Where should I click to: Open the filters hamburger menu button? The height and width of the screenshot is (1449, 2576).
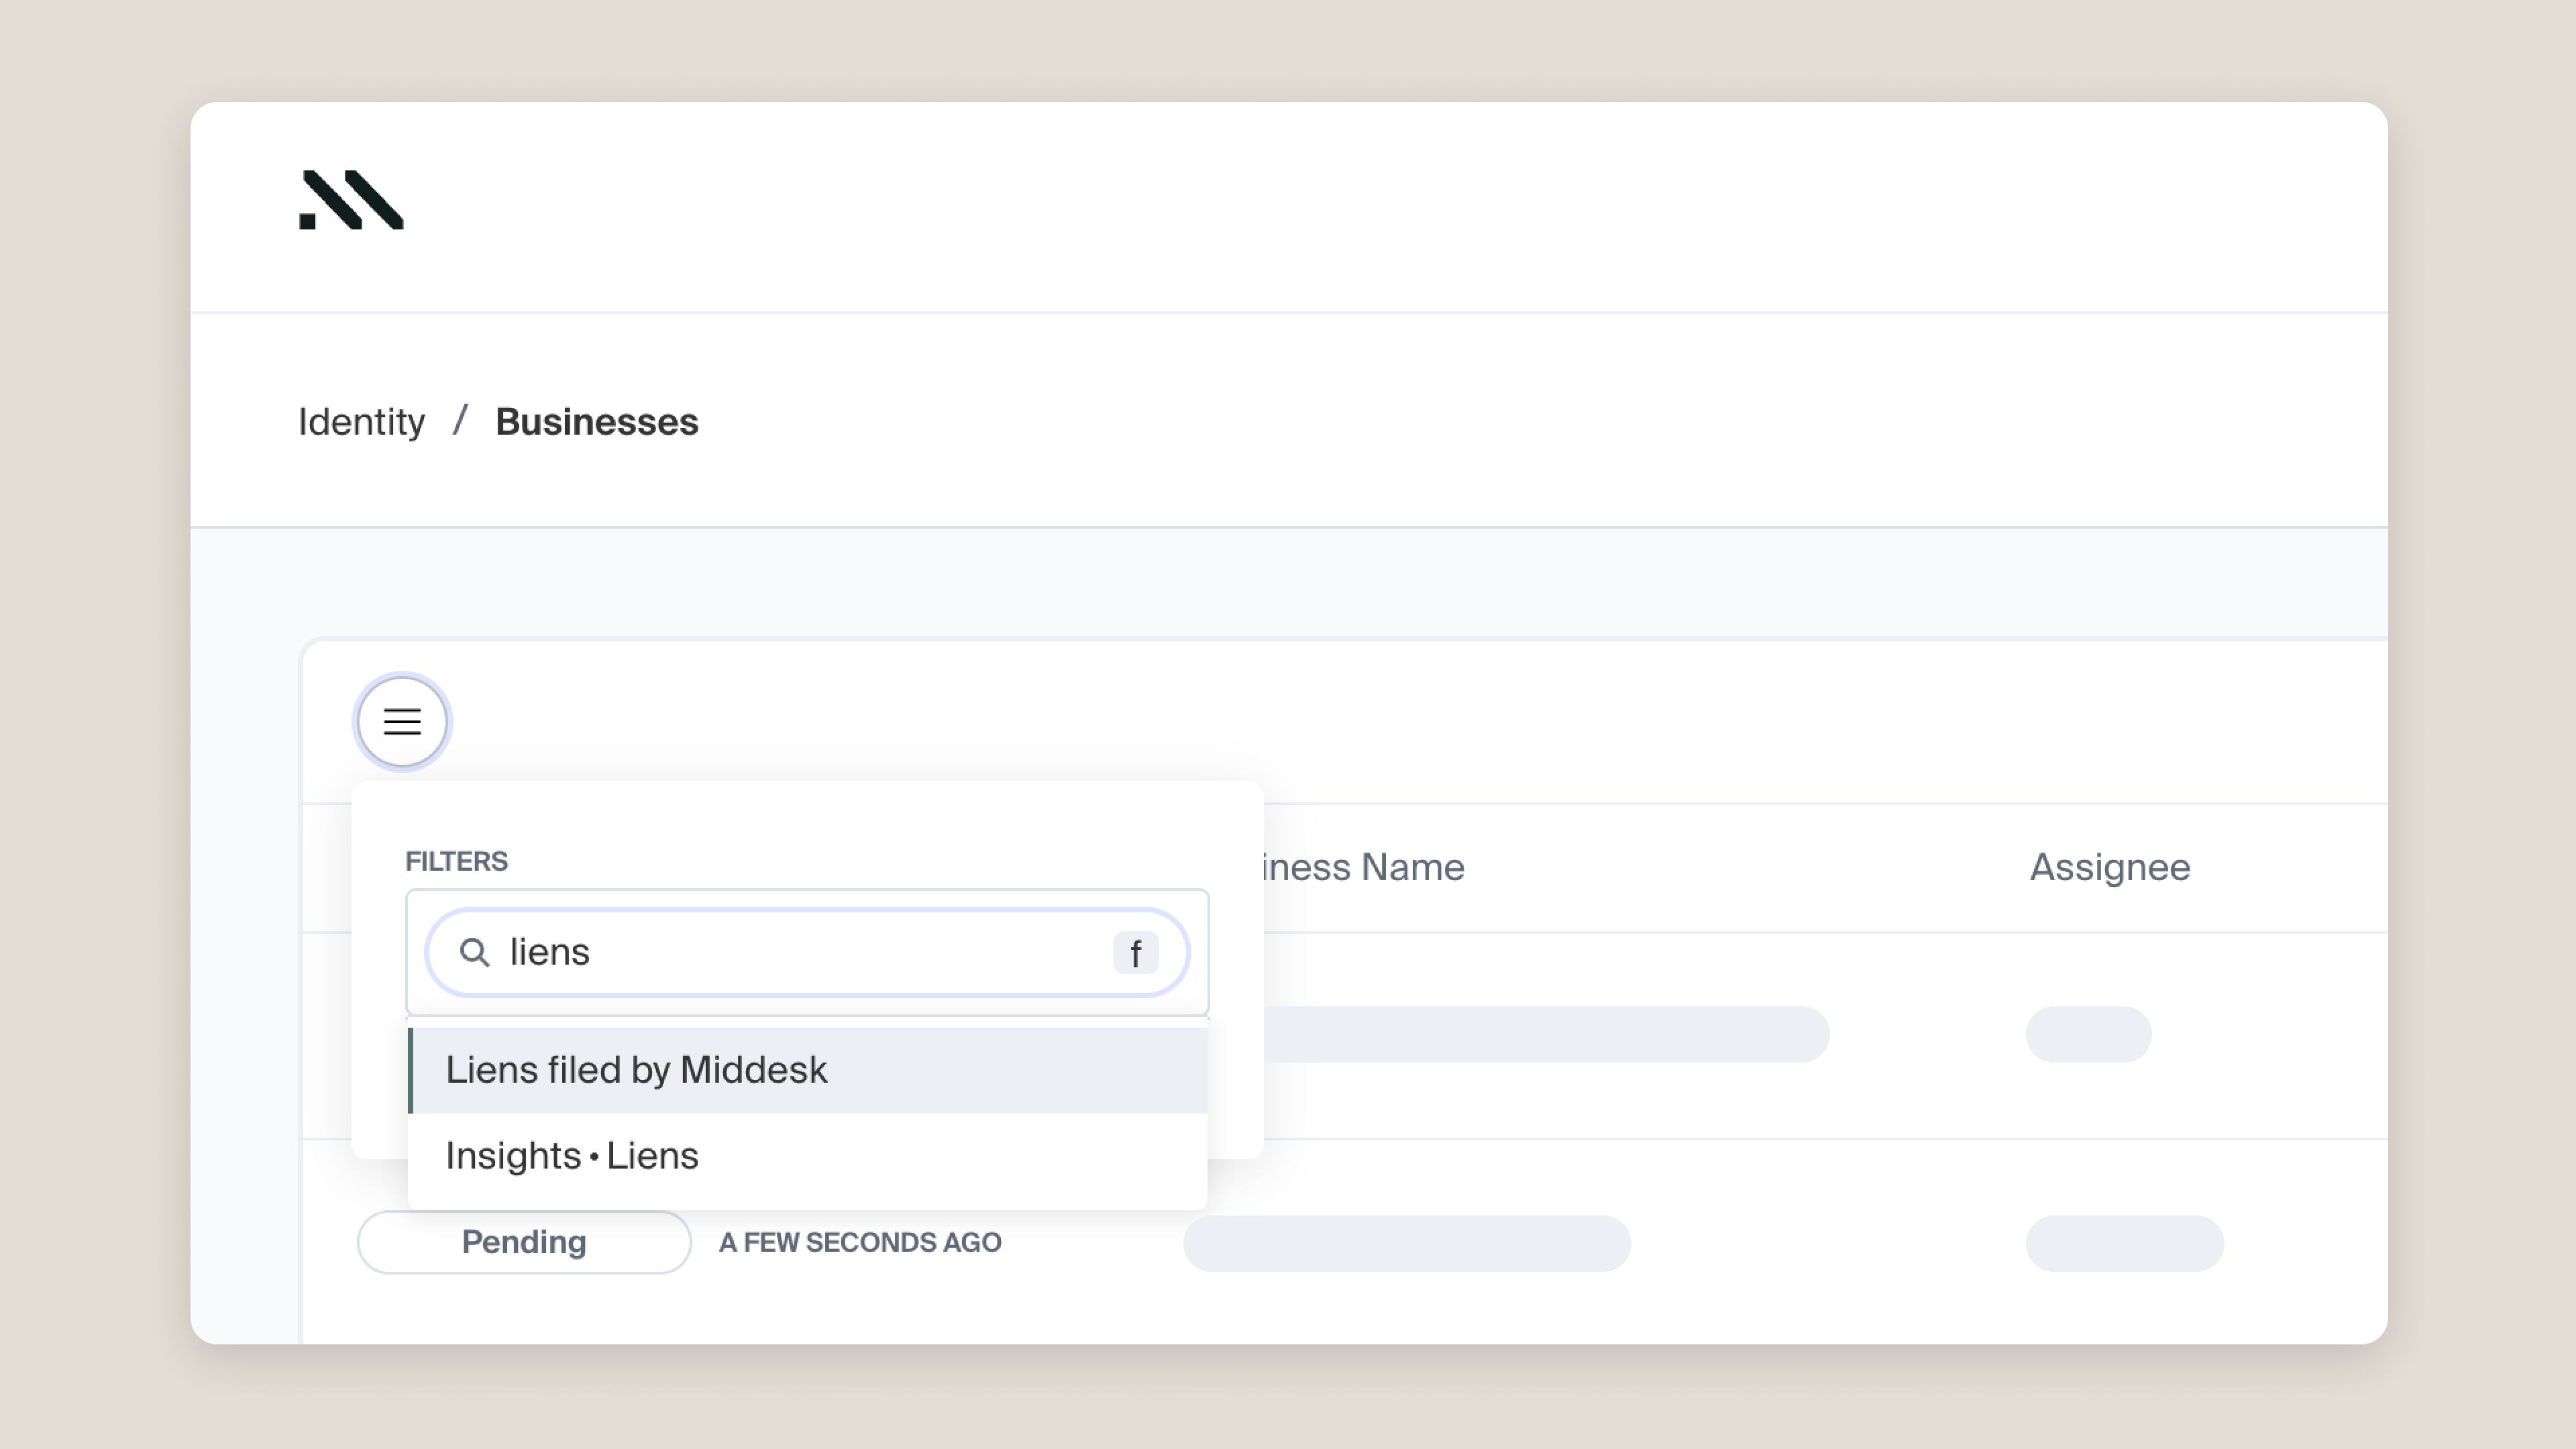click(x=402, y=722)
